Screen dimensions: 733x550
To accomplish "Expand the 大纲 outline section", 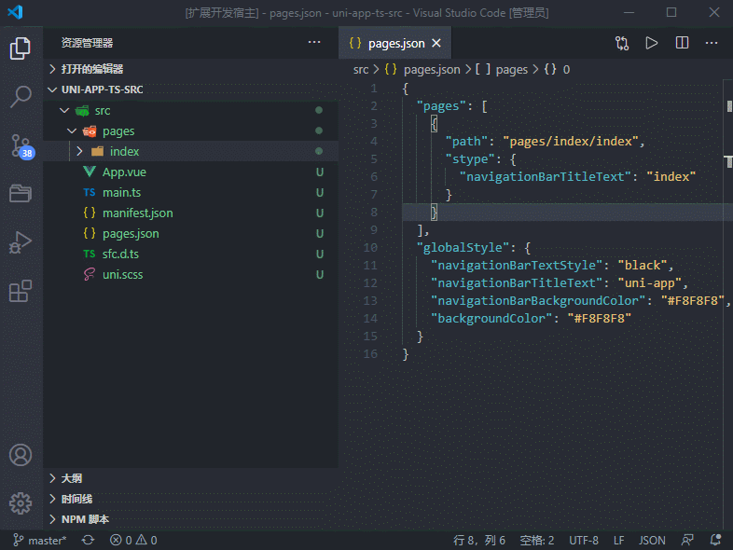I will point(191,478).
